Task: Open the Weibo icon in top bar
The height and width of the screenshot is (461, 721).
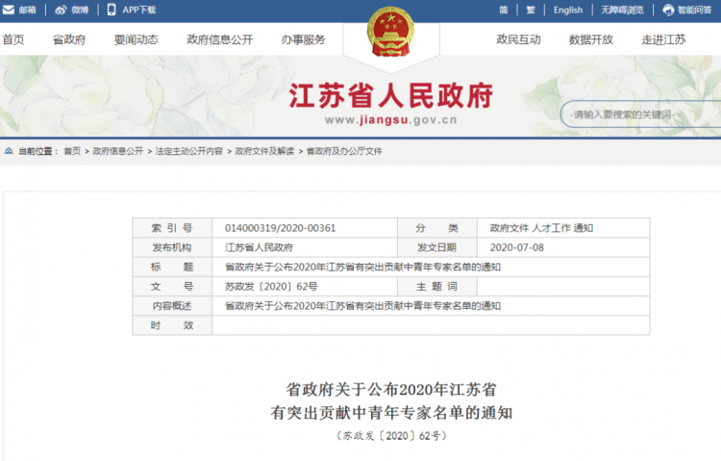Action: pos(61,10)
